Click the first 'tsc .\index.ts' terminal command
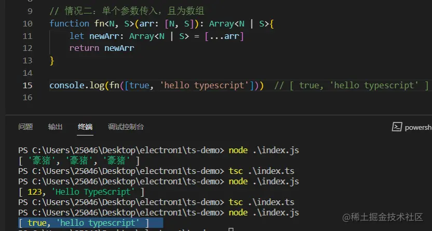This screenshot has height=231, width=432. 262,171
